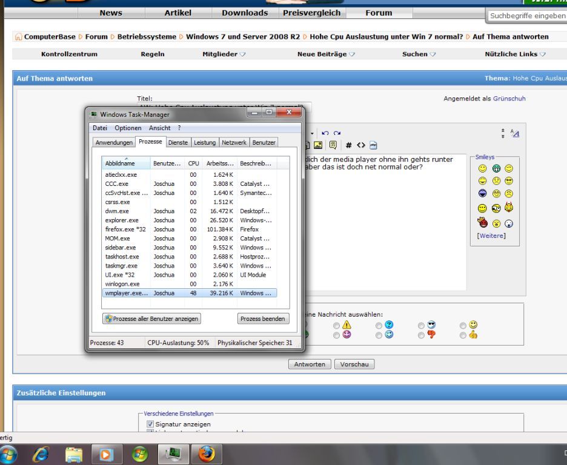Insert the dark blue smiley
The width and height of the screenshot is (567, 465).
[482, 193]
